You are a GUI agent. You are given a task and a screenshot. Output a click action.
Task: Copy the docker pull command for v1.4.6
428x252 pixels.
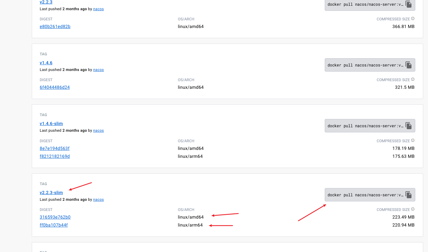409,65
